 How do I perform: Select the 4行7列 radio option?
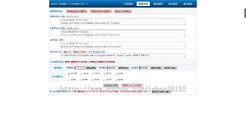tap(92, 80)
